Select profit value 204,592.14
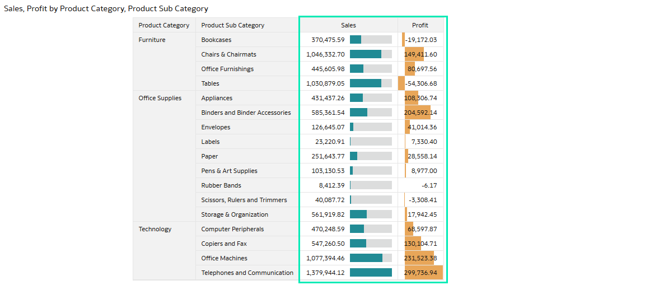 click(421, 113)
